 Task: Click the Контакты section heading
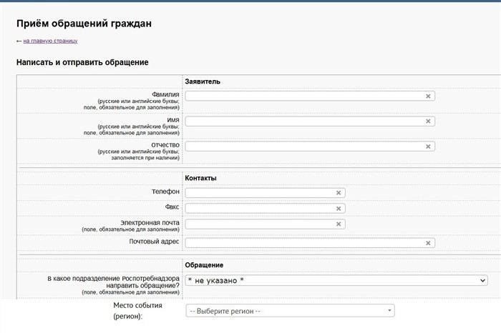(200, 179)
